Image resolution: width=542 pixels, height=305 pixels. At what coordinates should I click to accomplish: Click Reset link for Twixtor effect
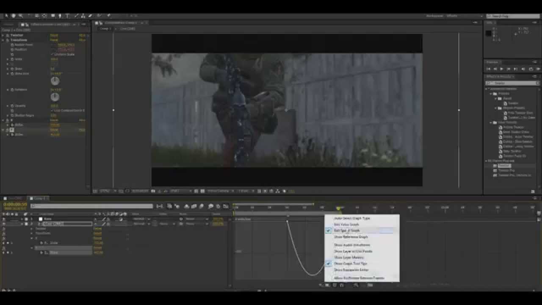(54, 35)
